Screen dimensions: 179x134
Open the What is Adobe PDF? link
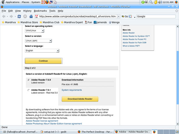coord(131,46)
